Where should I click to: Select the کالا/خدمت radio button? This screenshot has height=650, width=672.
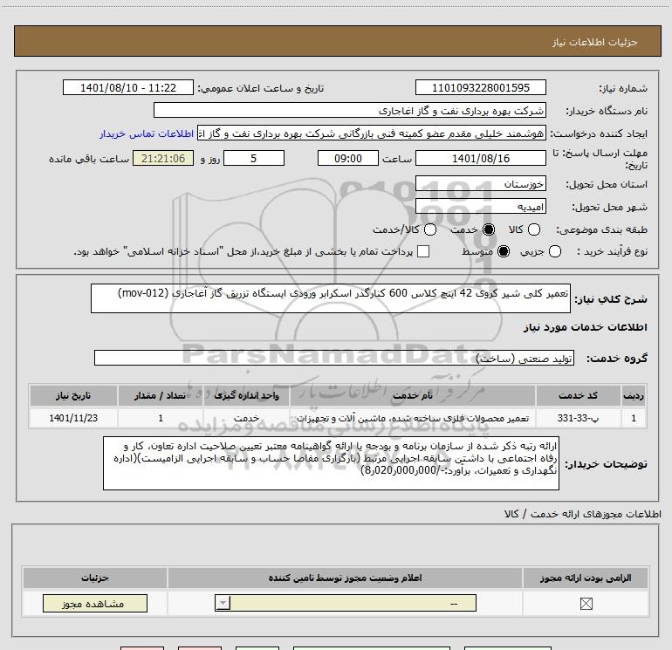pos(430,229)
